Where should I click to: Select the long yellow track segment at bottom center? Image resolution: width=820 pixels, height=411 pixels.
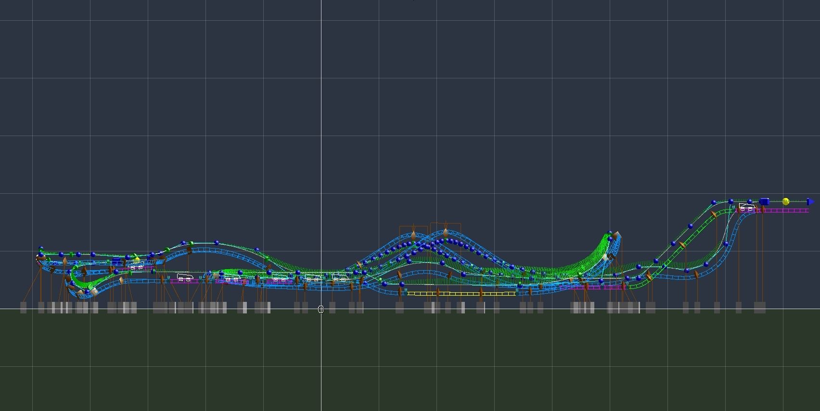click(461, 293)
